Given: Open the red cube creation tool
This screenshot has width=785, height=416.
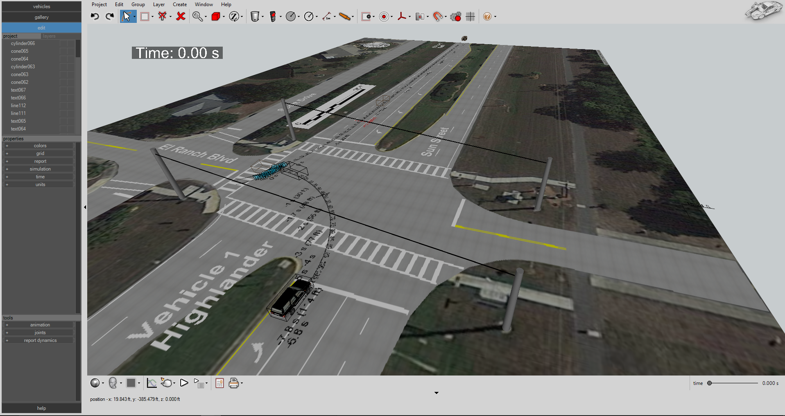Looking at the screenshot, I should (x=215, y=16).
